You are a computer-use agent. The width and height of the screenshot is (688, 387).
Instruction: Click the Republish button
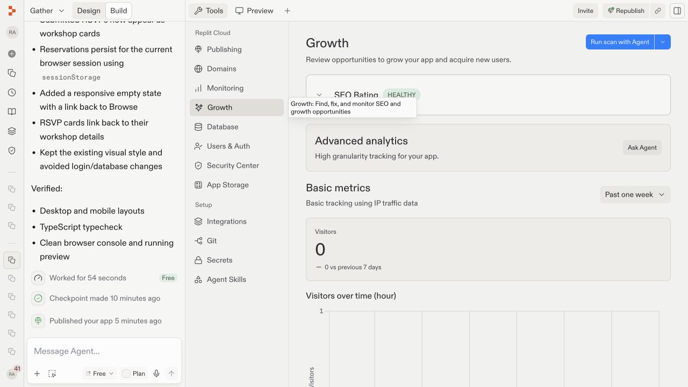(626, 11)
